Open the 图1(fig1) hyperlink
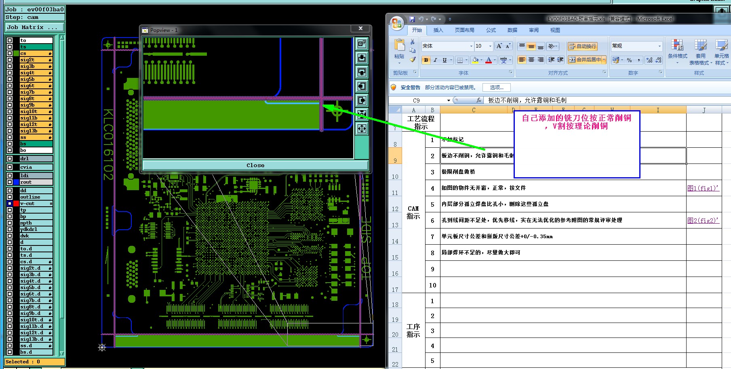The image size is (731, 369). pyautogui.click(x=703, y=188)
